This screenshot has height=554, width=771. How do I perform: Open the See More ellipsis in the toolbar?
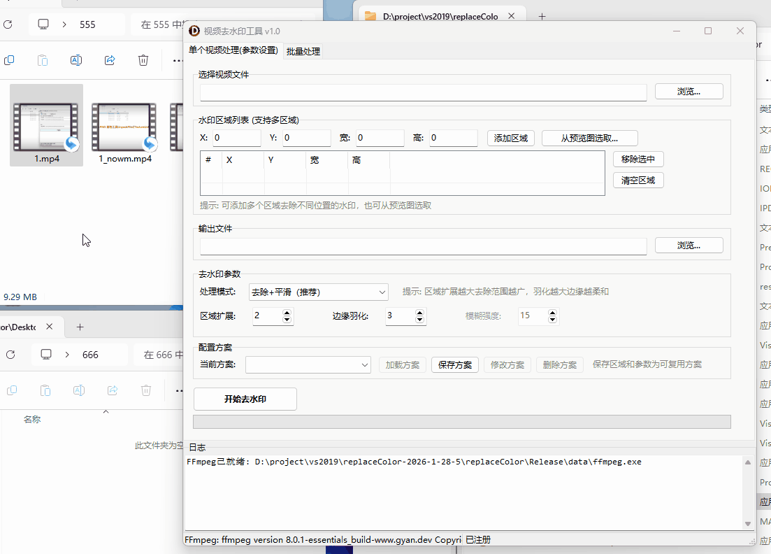pyautogui.click(x=177, y=60)
